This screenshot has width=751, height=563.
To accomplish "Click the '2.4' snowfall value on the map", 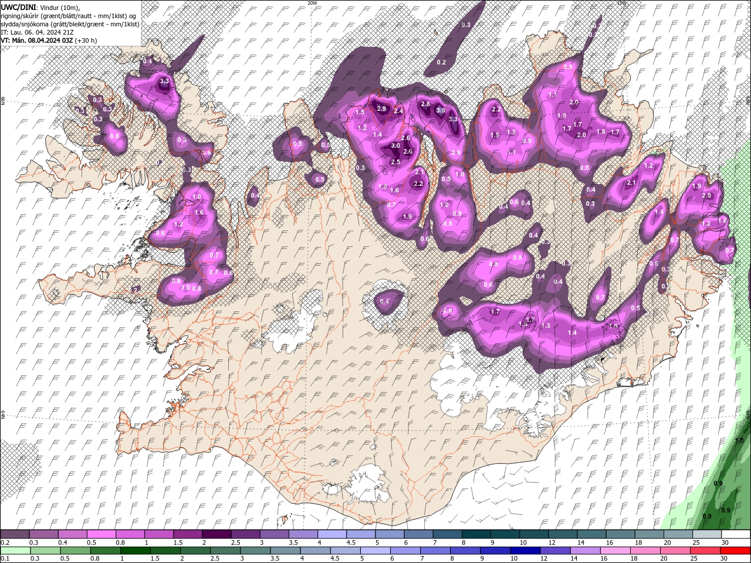I will 398,111.
